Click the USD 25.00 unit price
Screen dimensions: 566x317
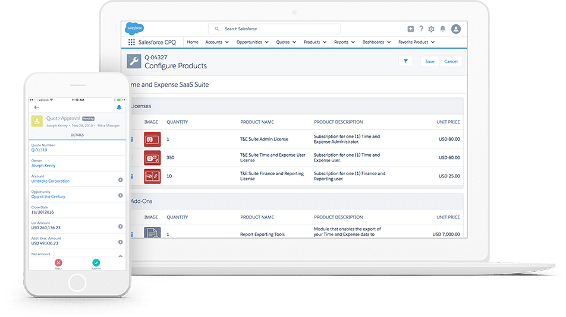coord(449,176)
